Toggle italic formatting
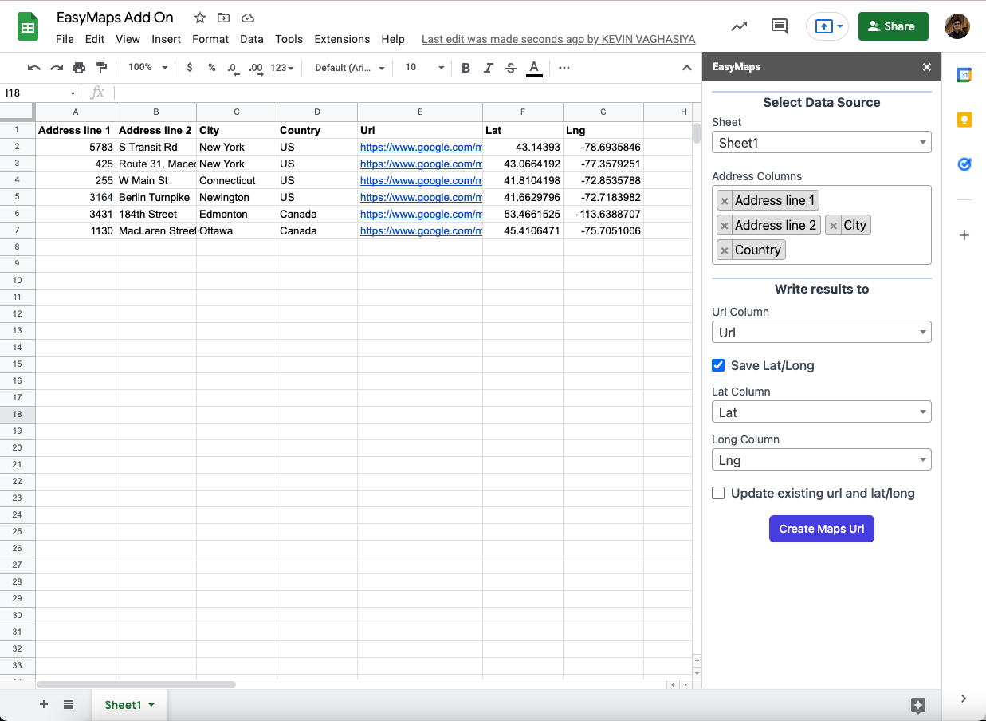The height and width of the screenshot is (721, 986). 489,68
